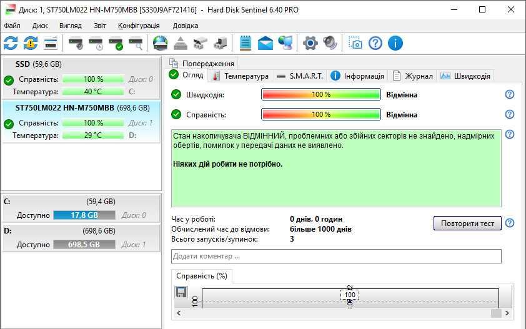Viewport: 526px width, 329px height.
Task: Click the SSD temperature 40 °C bar
Action: [93, 92]
